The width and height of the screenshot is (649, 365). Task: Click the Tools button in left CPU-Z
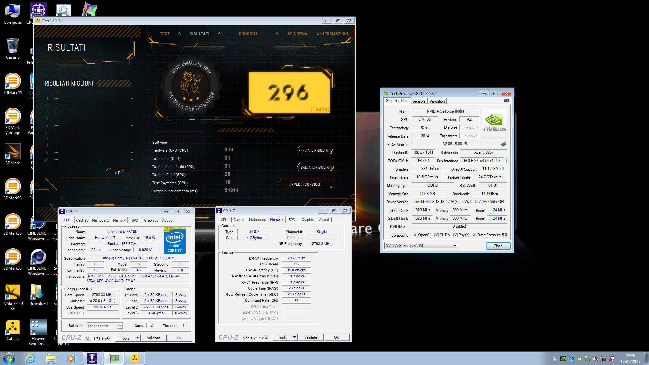(125, 338)
